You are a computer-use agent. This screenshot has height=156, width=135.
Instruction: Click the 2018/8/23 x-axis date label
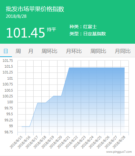(79, 142)
